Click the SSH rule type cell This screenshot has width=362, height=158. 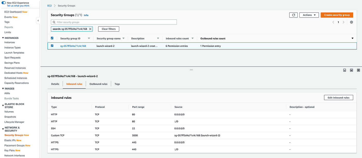(54, 128)
